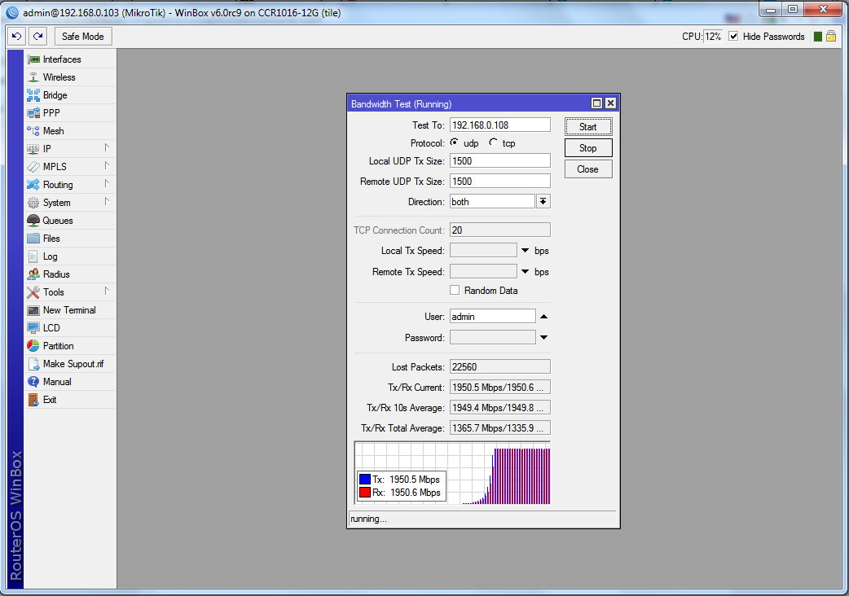Click the Test To address field
The height and width of the screenshot is (596, 849).
[x=499, y=124]
